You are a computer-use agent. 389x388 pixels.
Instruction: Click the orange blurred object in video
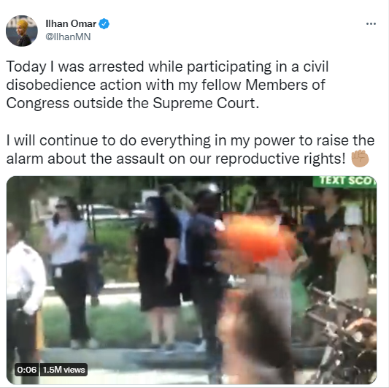pyautogui.click(x=255, y=237)
